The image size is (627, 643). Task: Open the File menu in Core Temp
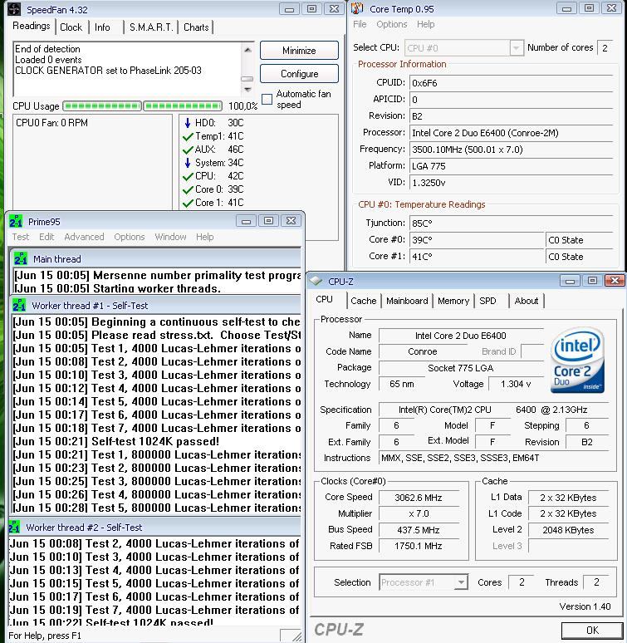click(360, 24)
